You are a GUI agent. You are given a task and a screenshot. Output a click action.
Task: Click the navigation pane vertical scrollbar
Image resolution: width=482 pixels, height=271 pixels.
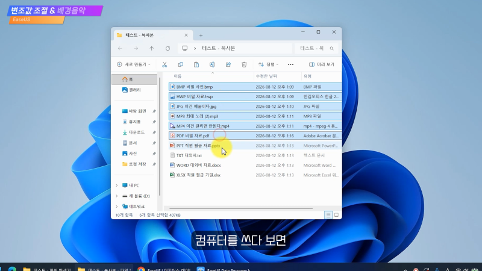(x=160, y=137)
